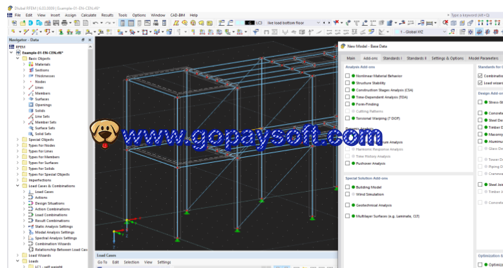Select Load Combinations tree item
This screenshot has height=268, width=503.
51,215
